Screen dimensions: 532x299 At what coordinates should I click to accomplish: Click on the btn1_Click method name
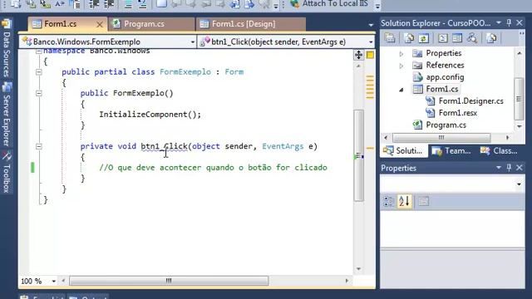point(165,146)
